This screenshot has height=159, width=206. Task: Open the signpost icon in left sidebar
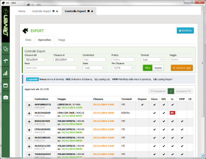6,61
